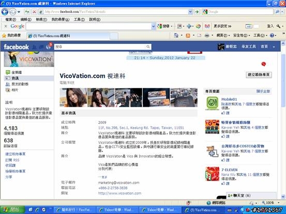This screenshot has height=214, width=286.
Task: Click the Like thumb under 7-ELEVEN
Action: click(x=223, y=184)
